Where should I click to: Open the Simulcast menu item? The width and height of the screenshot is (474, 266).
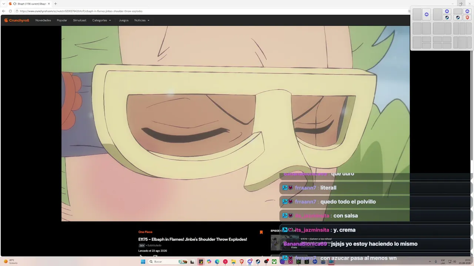[80, 20]
